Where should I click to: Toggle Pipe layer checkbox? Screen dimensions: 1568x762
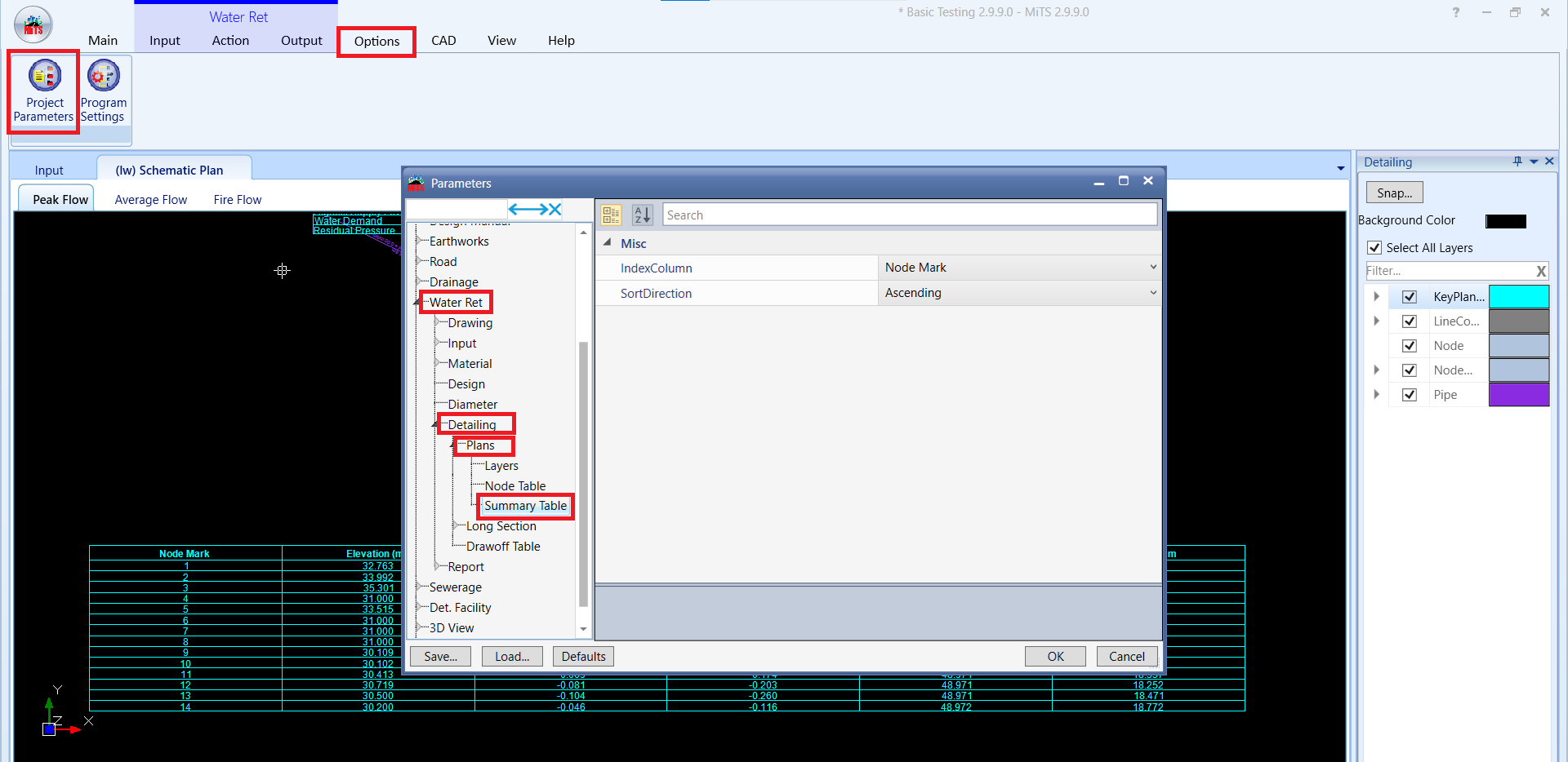[1410, 395]
